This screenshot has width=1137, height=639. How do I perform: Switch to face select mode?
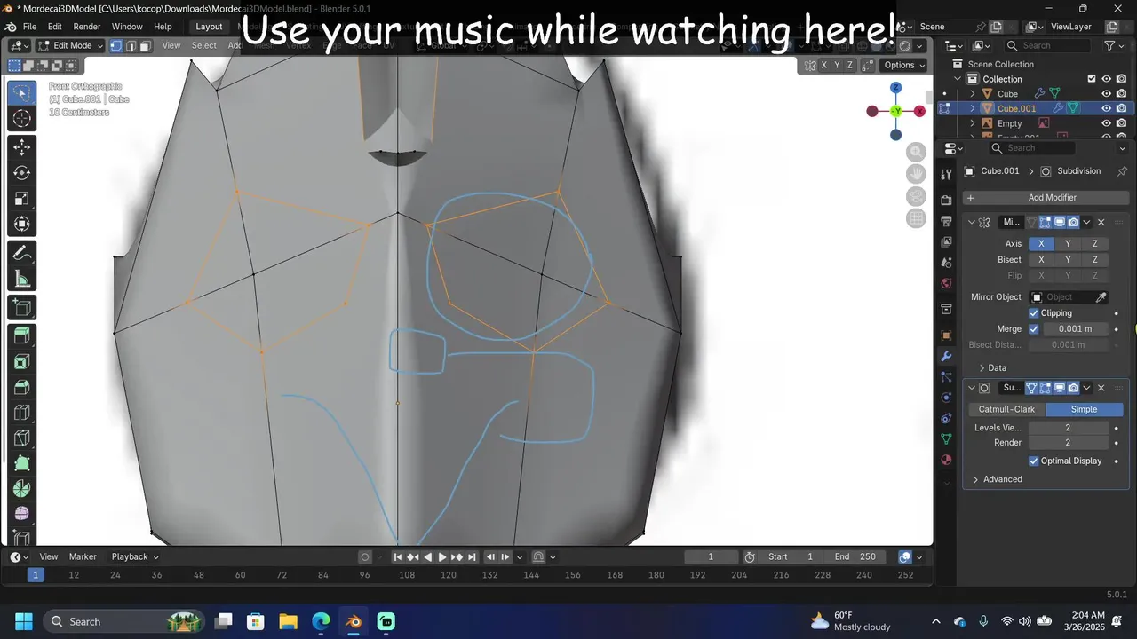(x=146, y=45)
